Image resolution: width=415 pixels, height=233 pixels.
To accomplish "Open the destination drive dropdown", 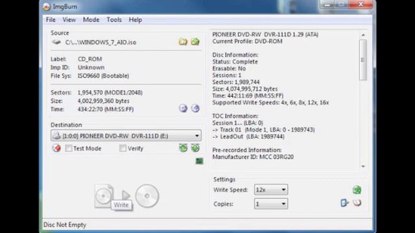I will 126,136.
